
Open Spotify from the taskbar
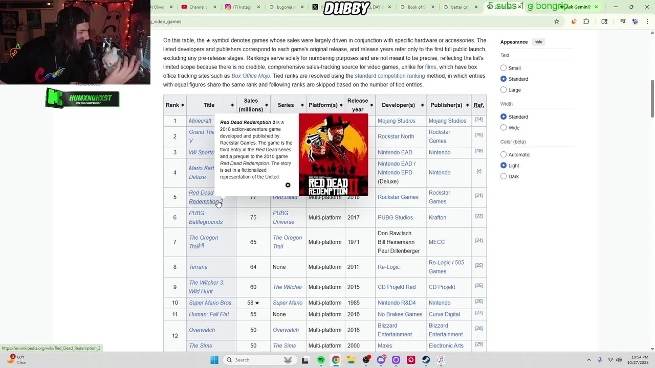(x=321, y=360)
